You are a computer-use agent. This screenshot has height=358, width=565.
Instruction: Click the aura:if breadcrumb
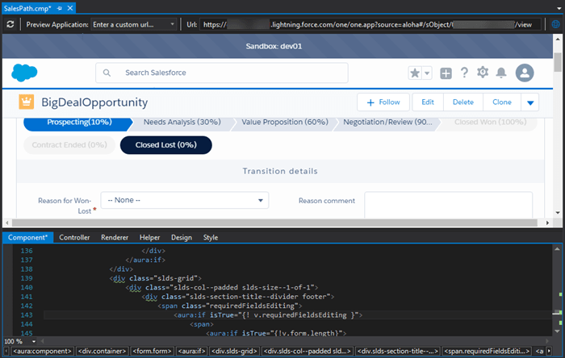click(x=192, y=352)
